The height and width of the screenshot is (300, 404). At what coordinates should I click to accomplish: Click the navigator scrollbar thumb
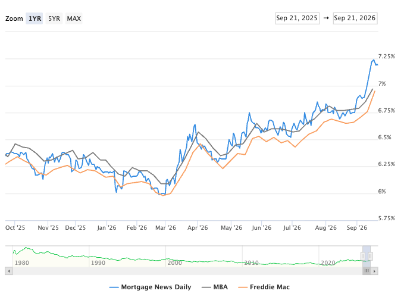coord(367,271)
